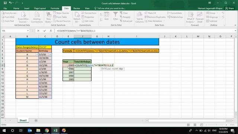Open workbook Connections
Viewport: 238px width, 134px height.
[89, 13]
